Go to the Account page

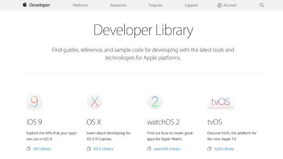click(230, 5)
